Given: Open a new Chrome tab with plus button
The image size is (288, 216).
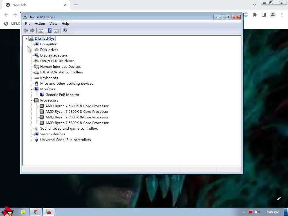Looking at the screenshot, I should [76, 5].
